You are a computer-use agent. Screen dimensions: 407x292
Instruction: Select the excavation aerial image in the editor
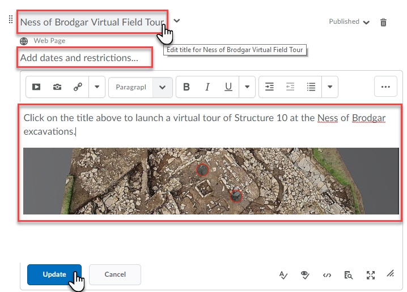coord(211,181)
